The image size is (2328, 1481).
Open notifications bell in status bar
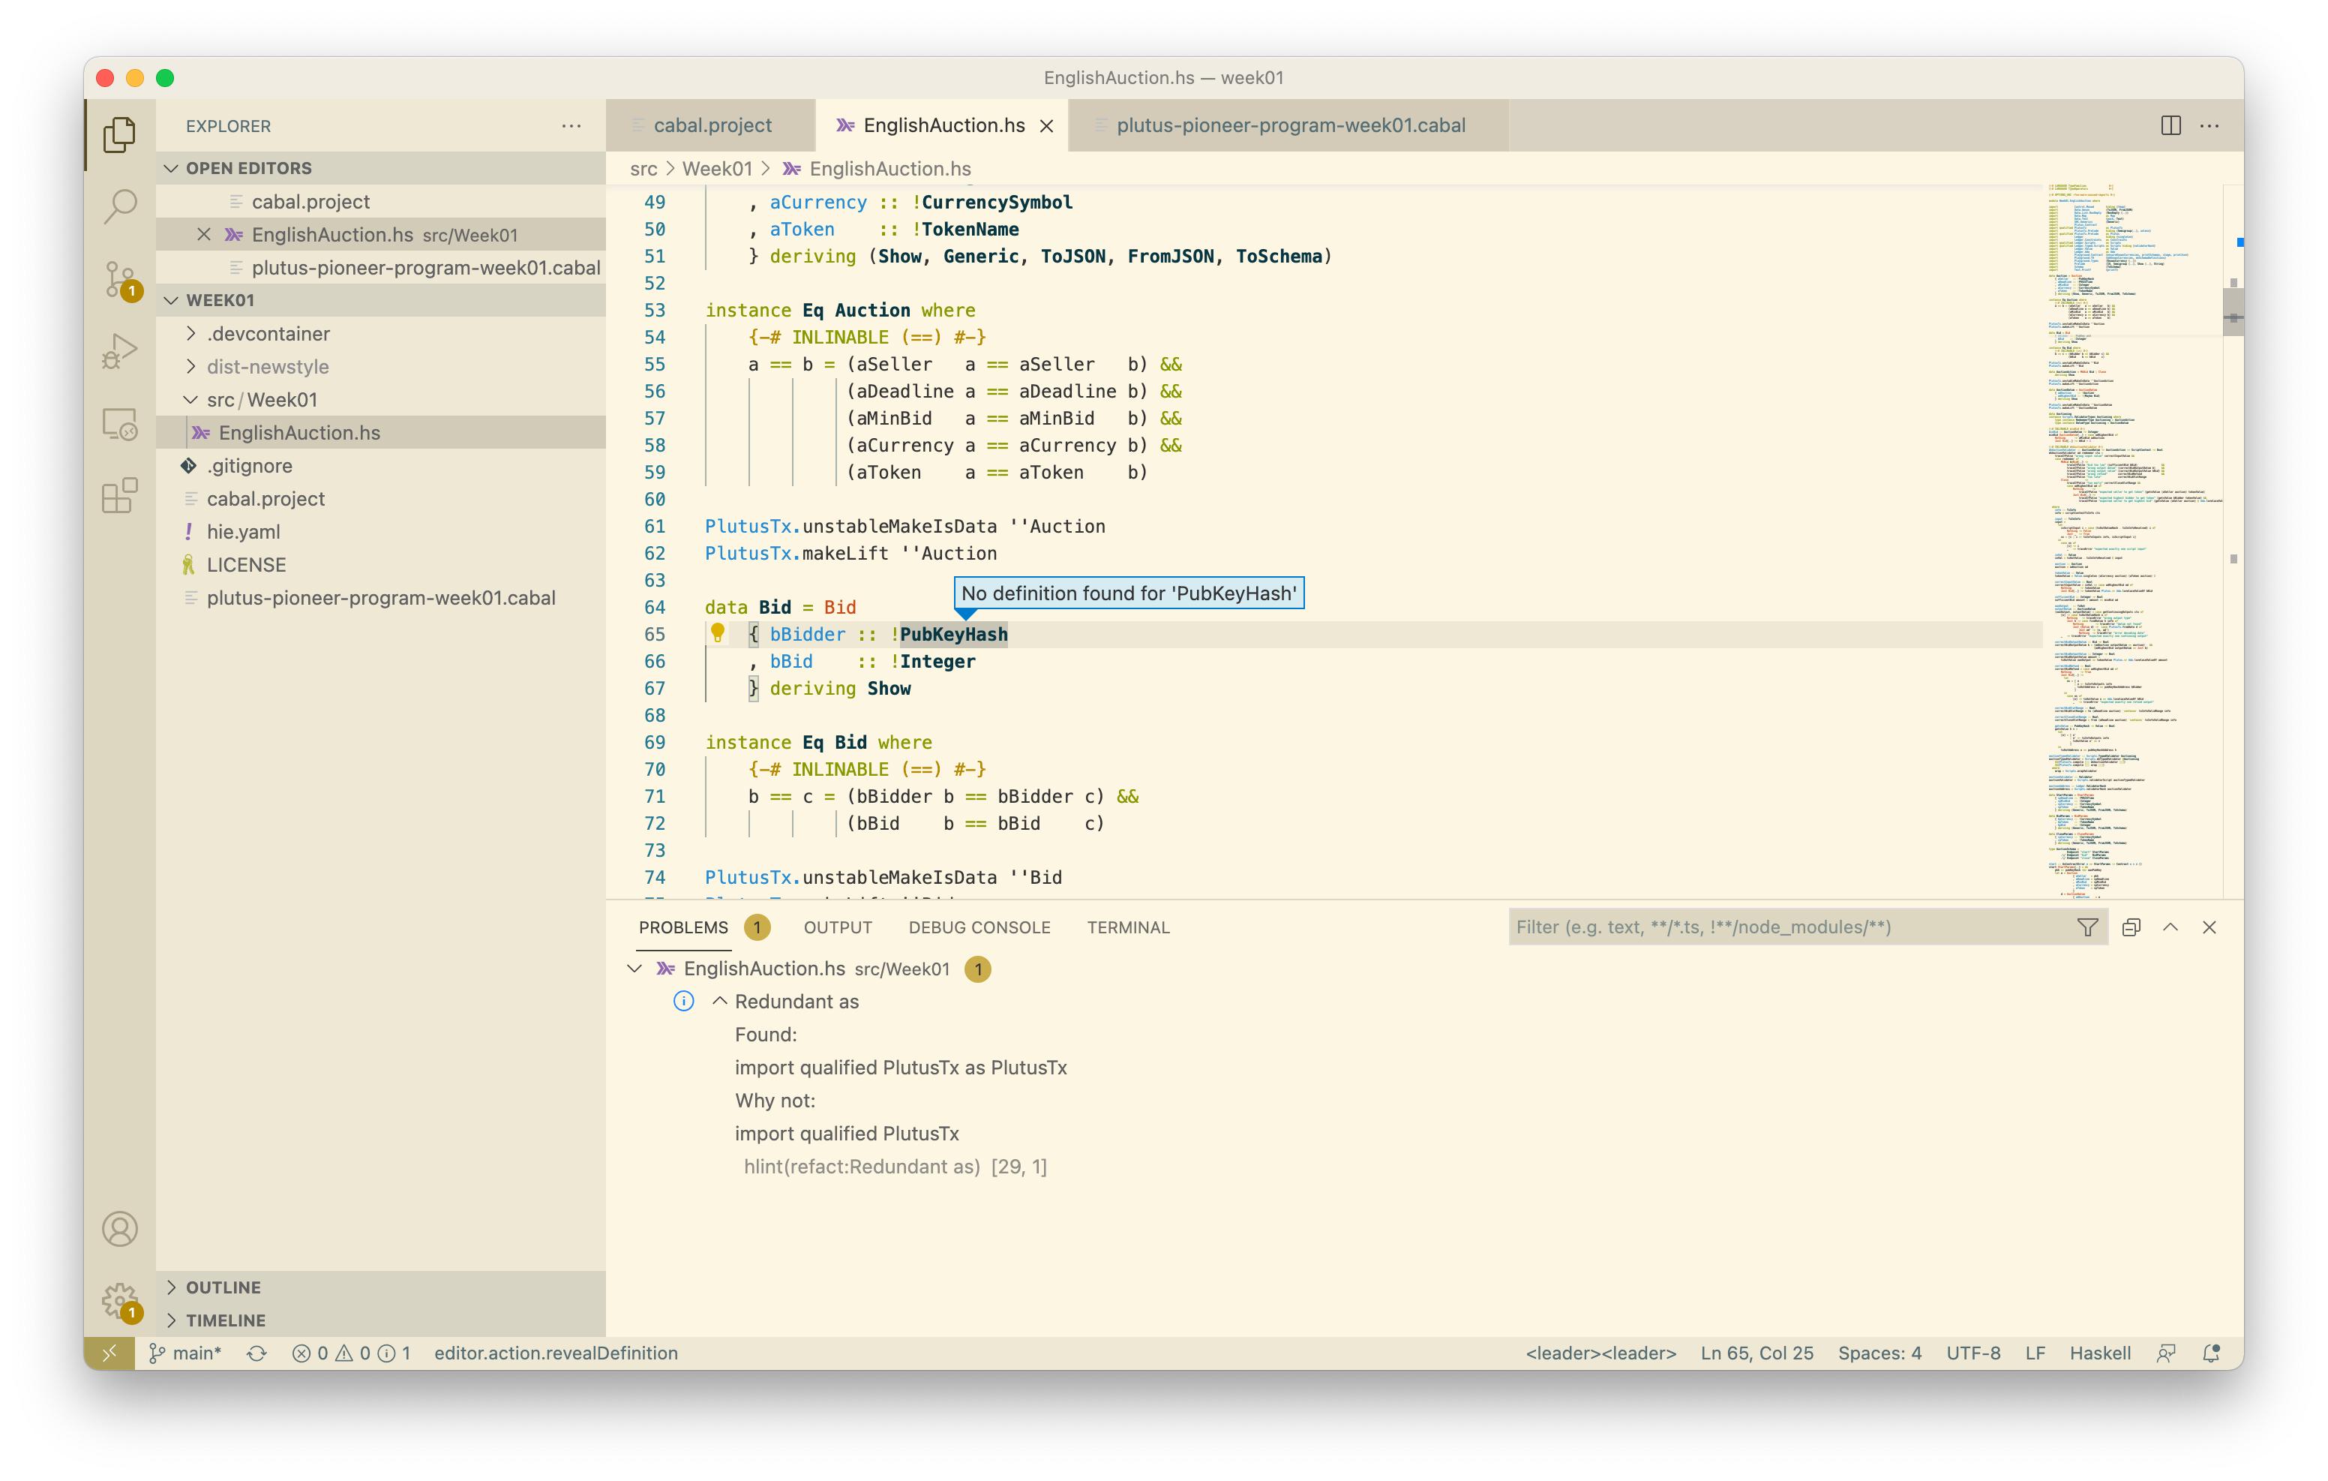tap(2211, 1353)
